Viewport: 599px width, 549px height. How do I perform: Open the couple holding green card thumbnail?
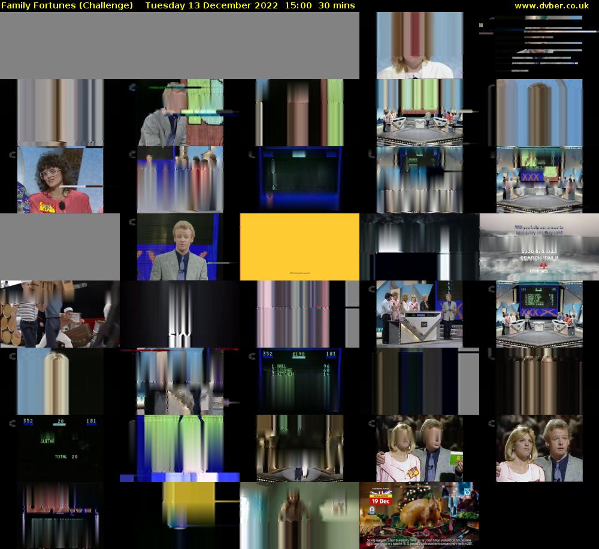[x=419, y=448]
